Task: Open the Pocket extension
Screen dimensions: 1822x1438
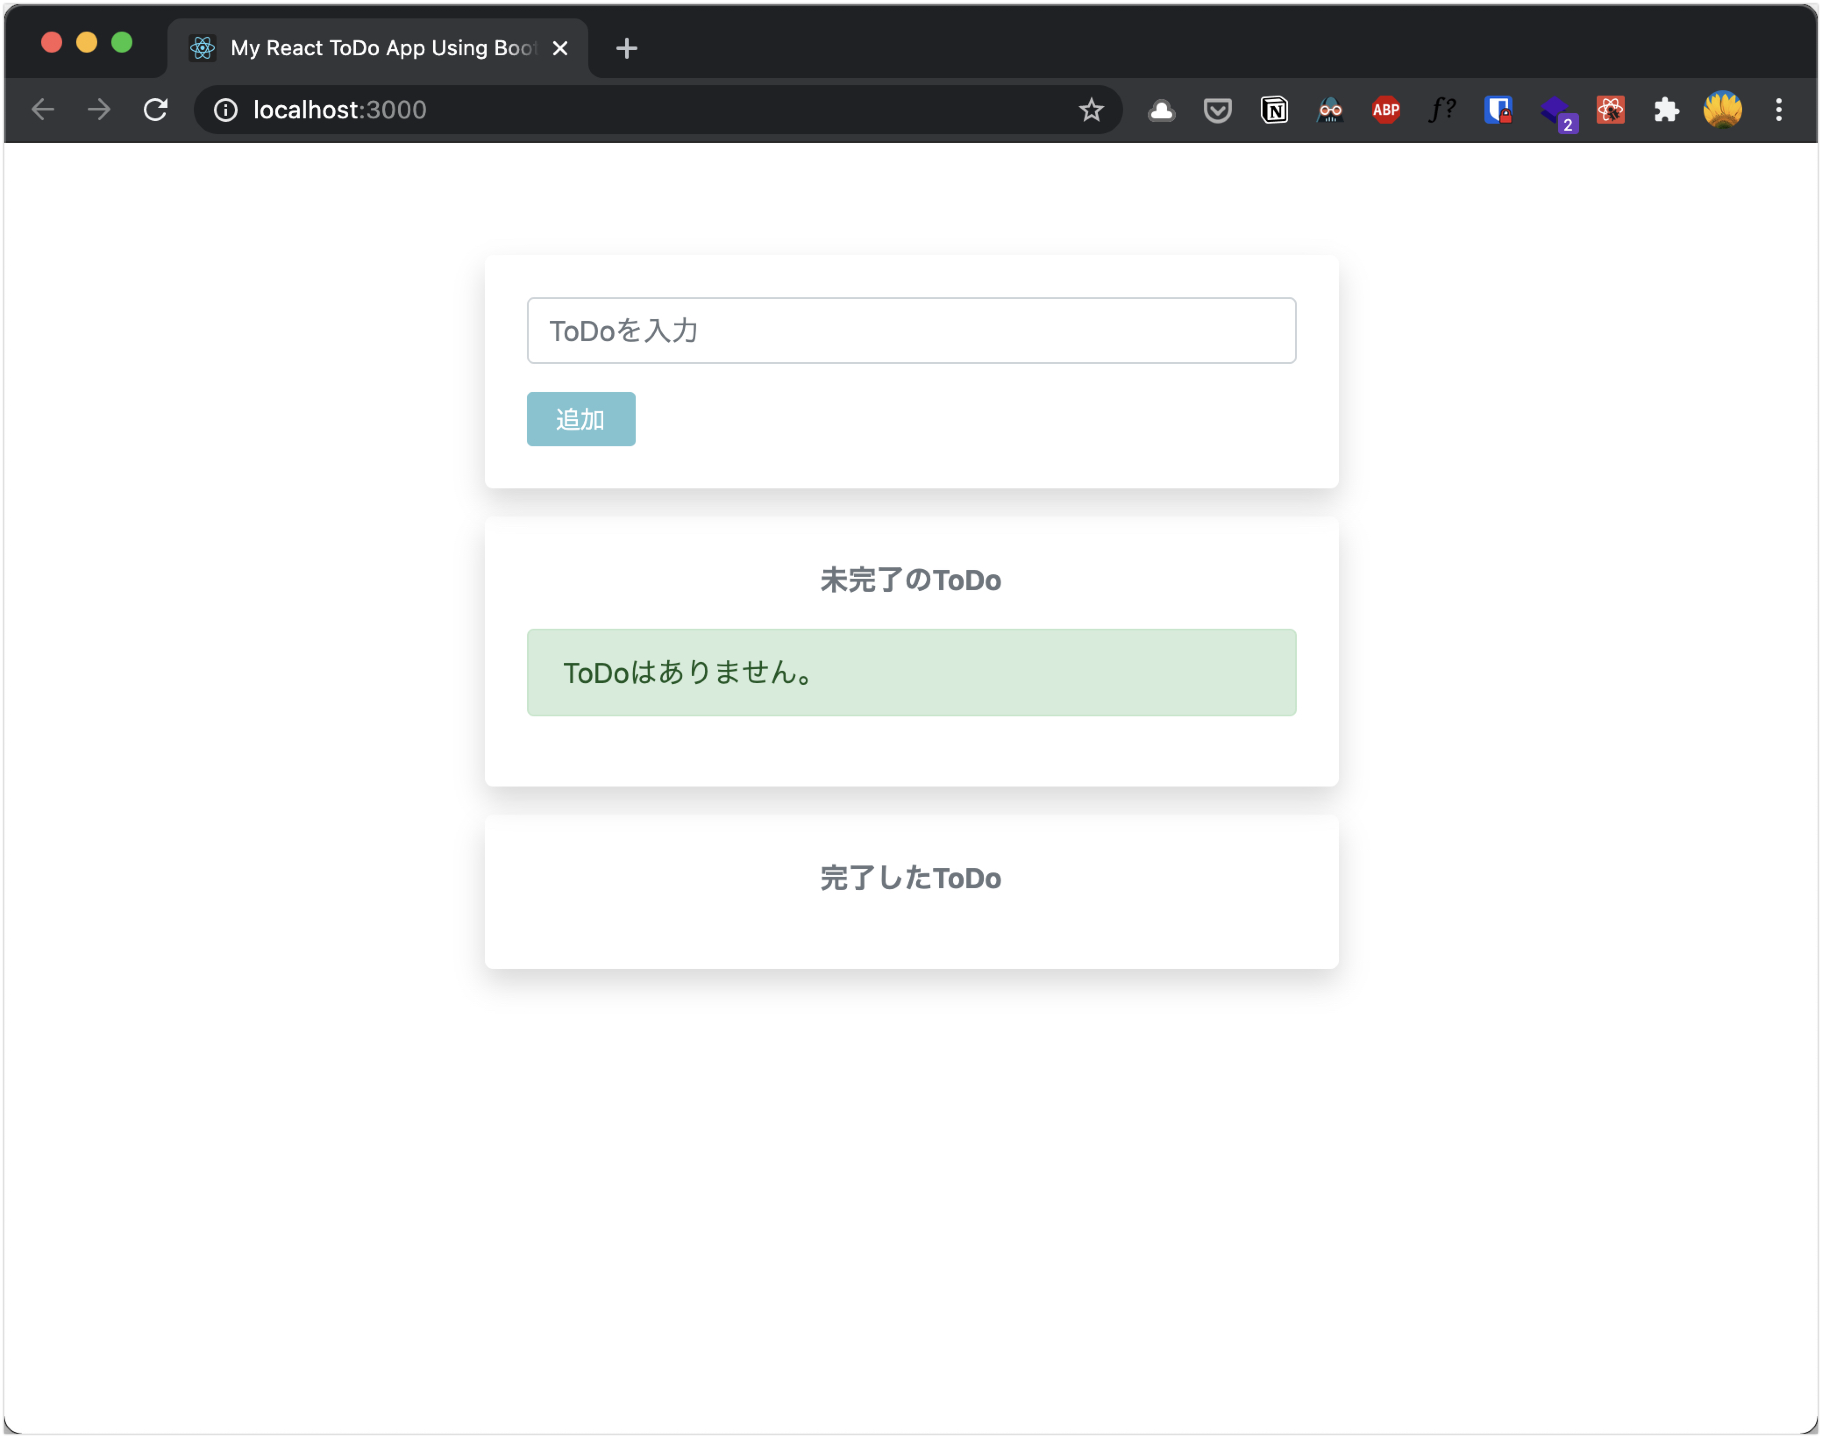Action: pyautogui.click(x=1217, y=110)
